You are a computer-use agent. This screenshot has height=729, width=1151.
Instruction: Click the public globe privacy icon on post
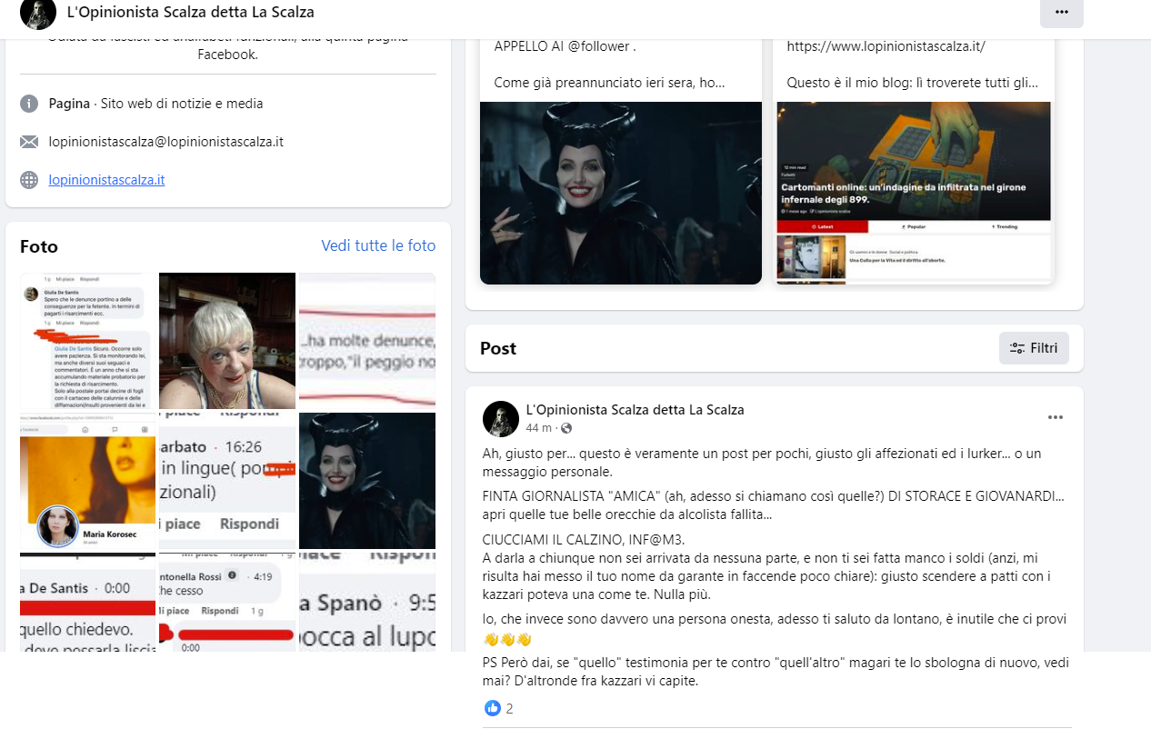click(566, 428)
